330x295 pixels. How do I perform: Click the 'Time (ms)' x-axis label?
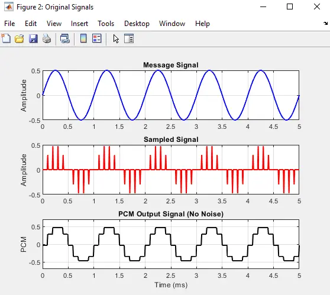tap(171, 285)
